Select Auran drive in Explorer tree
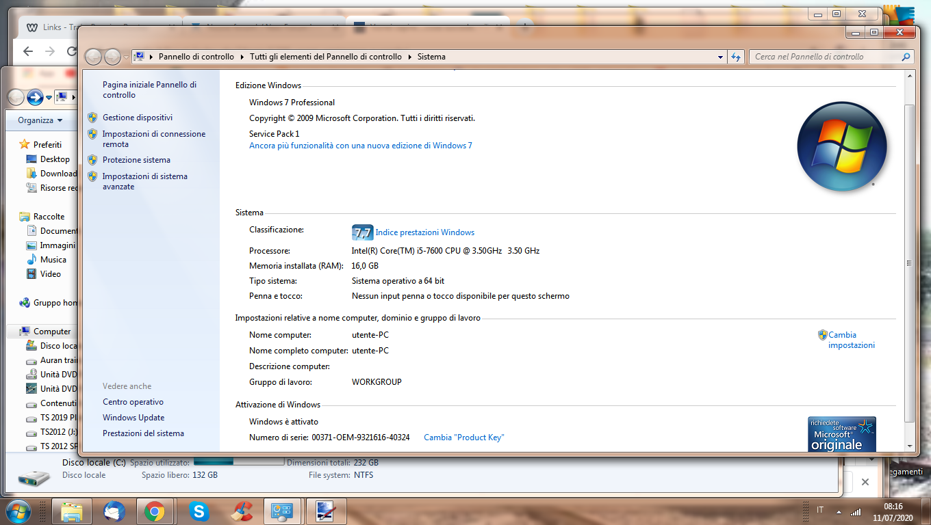This screenshot has width=931, height=525. [x=52, y=360]
